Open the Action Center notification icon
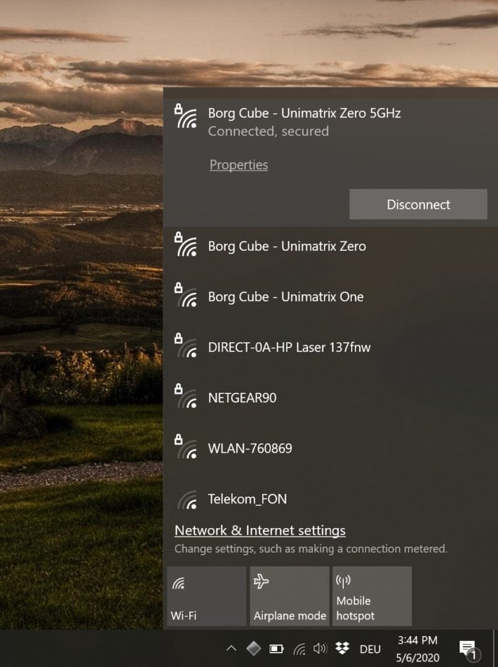 (468, 649)
